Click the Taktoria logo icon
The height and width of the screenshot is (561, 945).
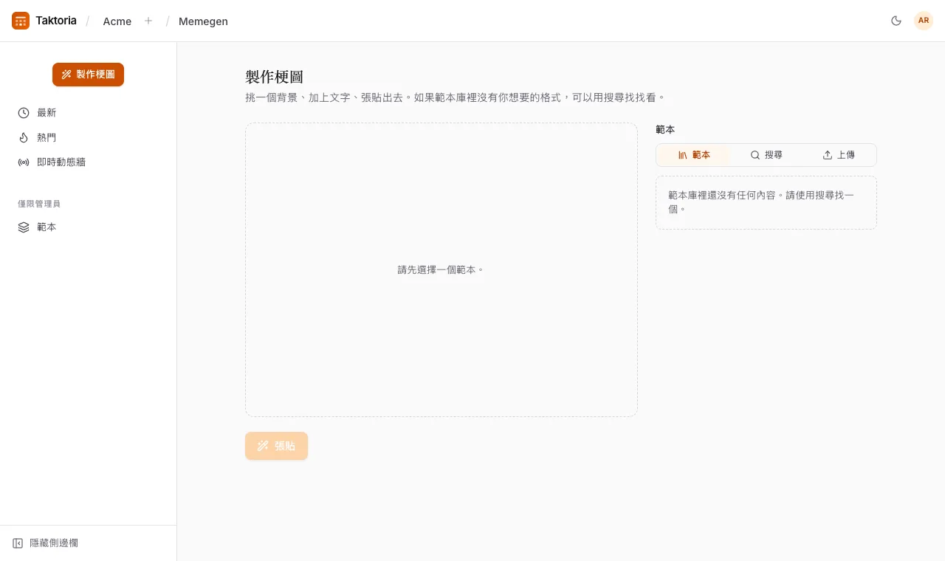pyautogui.click(x=21, y=21)
